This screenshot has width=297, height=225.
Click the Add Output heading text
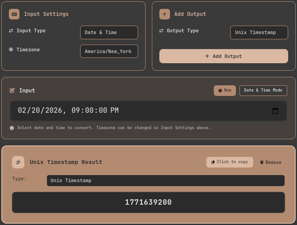pyautogui.click(x=190, y=14)
